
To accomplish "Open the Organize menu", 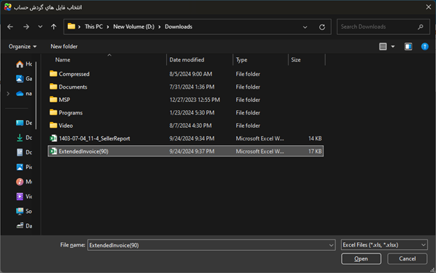I will tap(22, 46).
